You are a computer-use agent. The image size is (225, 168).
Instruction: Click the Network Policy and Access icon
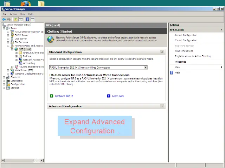point(12,46)
